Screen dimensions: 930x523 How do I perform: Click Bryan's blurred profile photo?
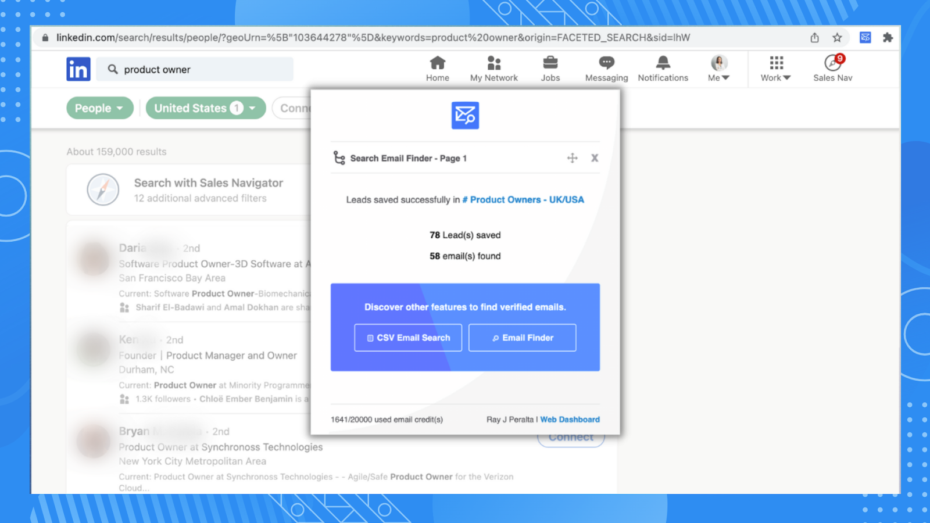pyautogui.click(x=94, y=441)
